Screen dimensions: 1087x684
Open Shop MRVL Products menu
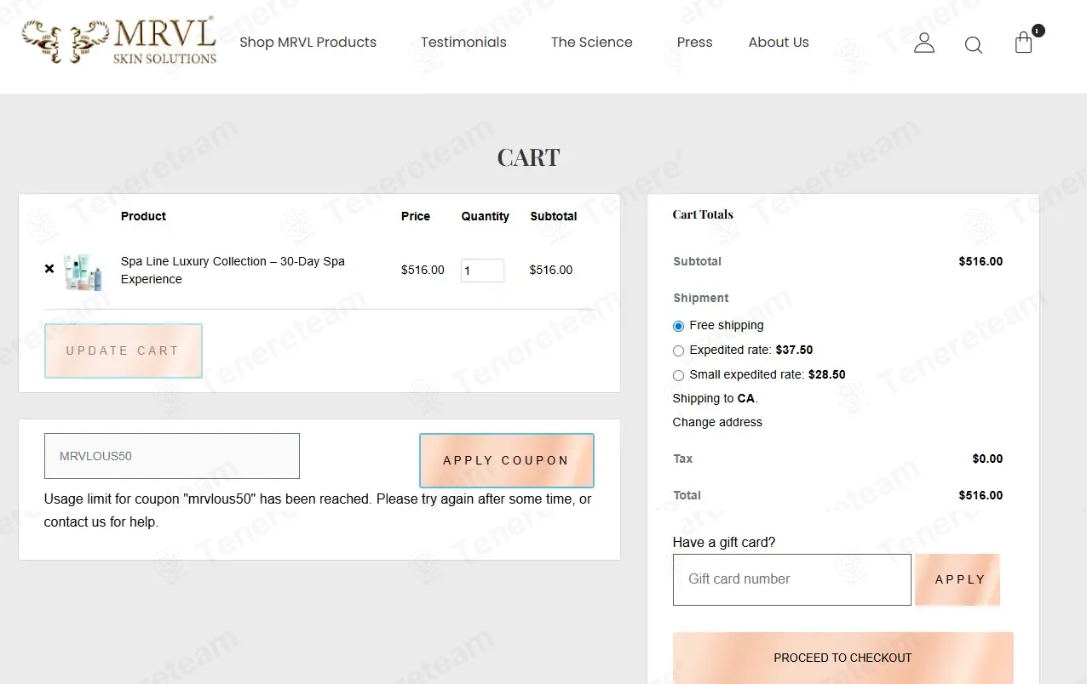click(308, 42)
